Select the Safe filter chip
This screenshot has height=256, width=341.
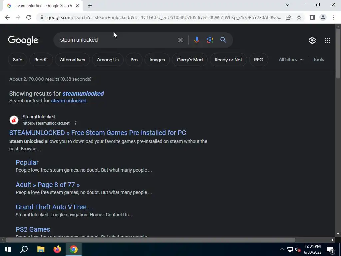tap(18, 60)
